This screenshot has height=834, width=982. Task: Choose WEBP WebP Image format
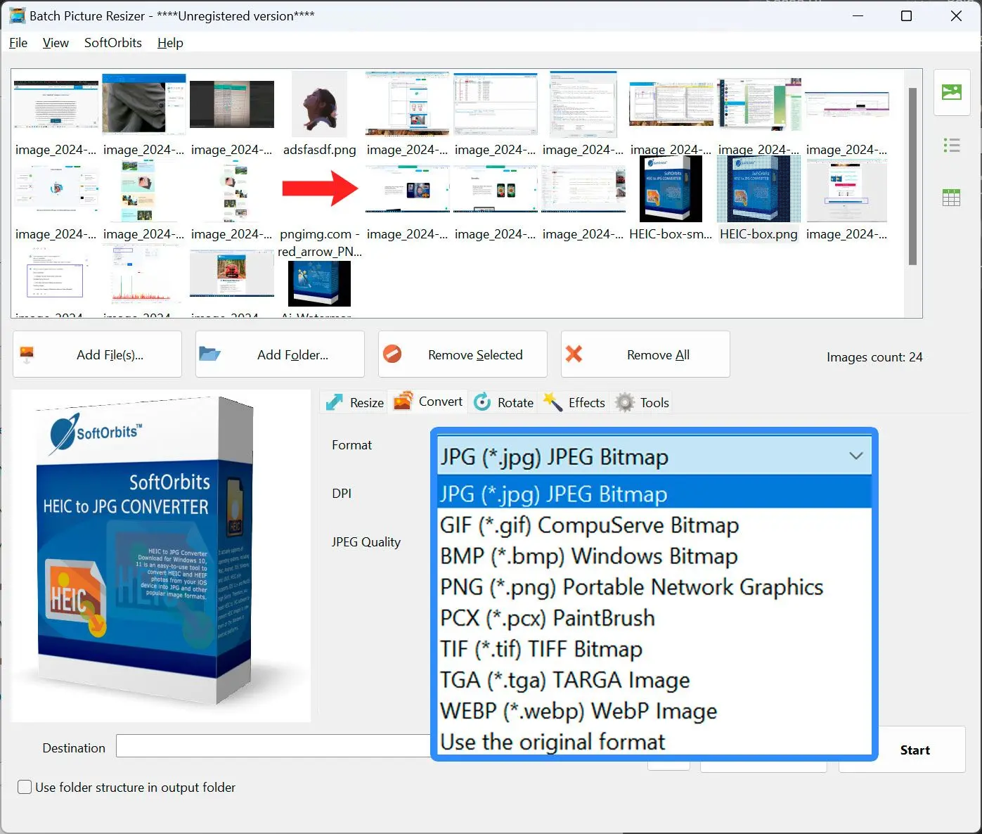[654, 710]
